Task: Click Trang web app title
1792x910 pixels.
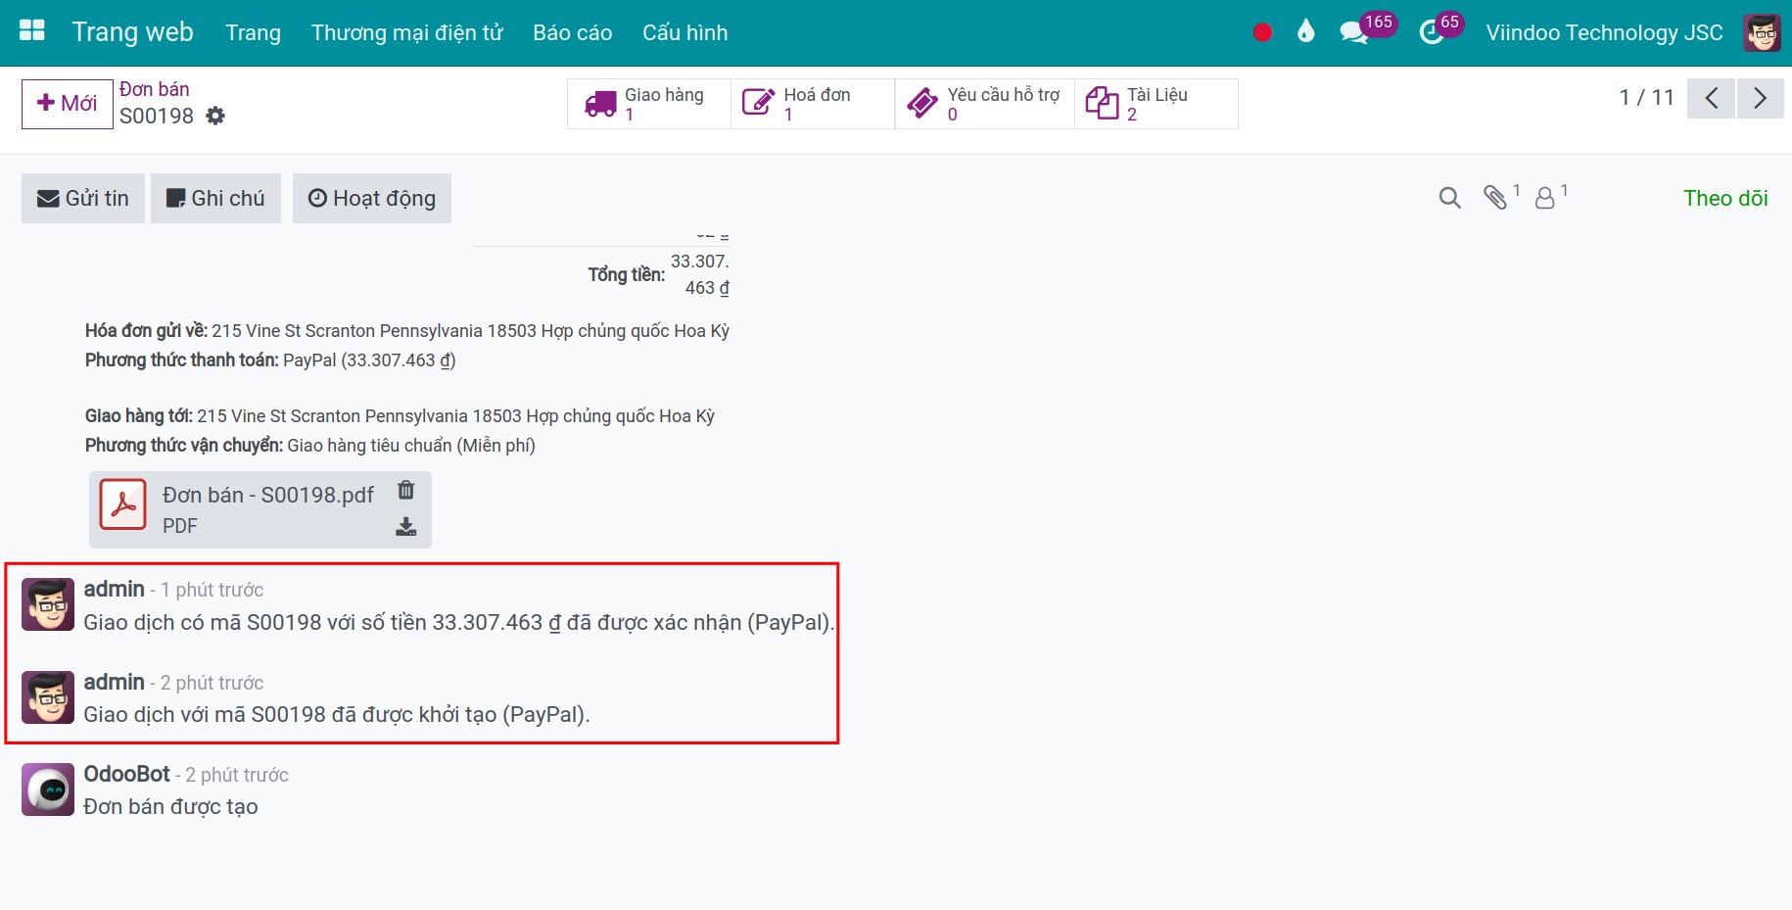Action: point(132,32)
